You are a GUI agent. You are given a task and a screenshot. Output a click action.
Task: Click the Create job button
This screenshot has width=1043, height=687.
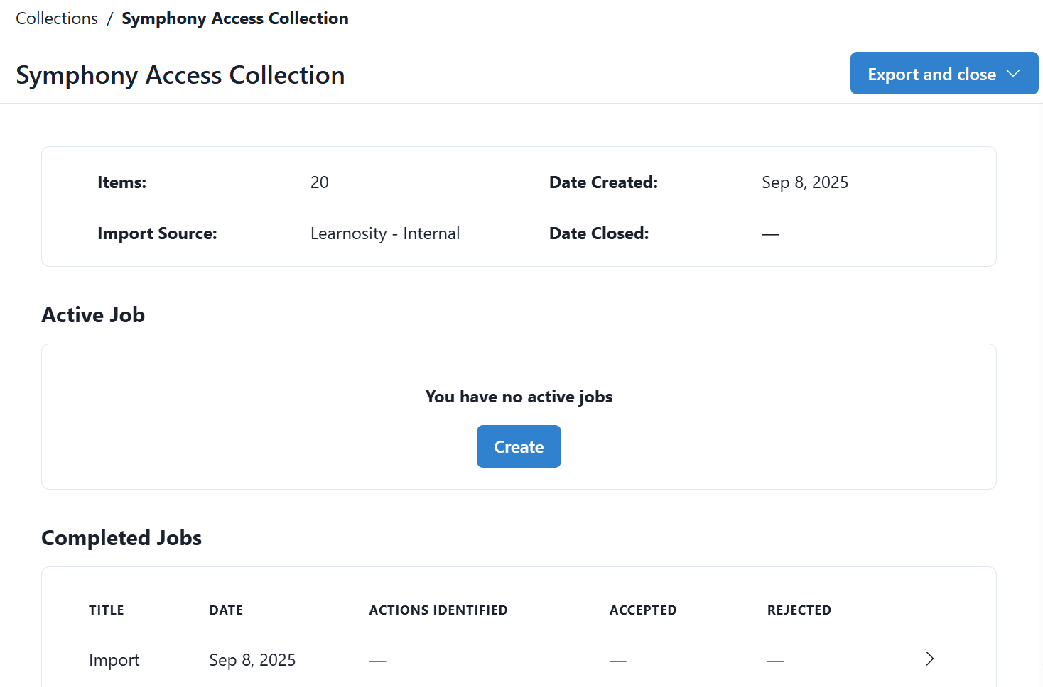pos(519,446)
